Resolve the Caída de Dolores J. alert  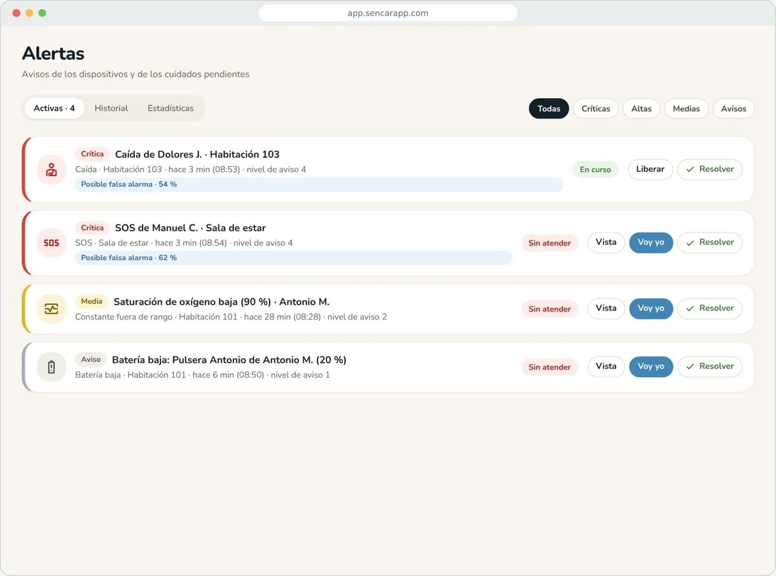(x=710, y=169)
